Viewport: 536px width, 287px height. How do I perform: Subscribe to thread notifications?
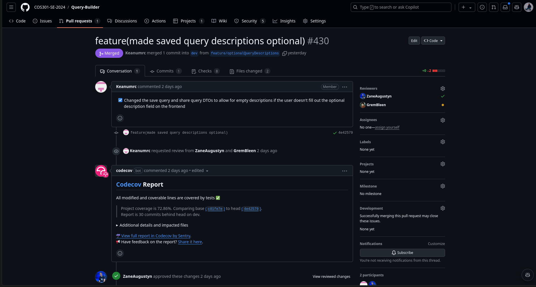click(402, 253)
